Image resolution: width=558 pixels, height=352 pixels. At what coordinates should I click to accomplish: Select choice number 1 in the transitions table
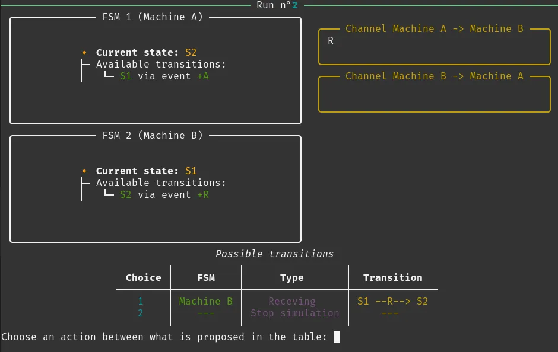coord(141,302)
